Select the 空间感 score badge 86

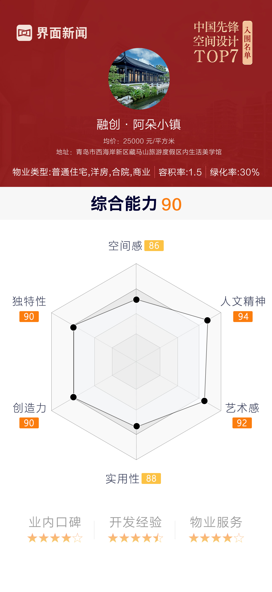pos(154,245)
